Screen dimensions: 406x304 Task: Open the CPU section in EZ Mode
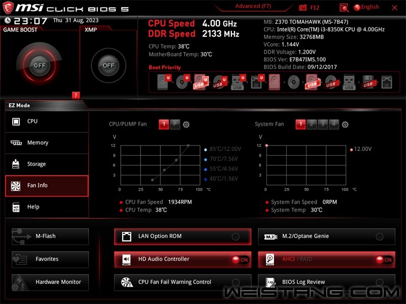point(47,122)
